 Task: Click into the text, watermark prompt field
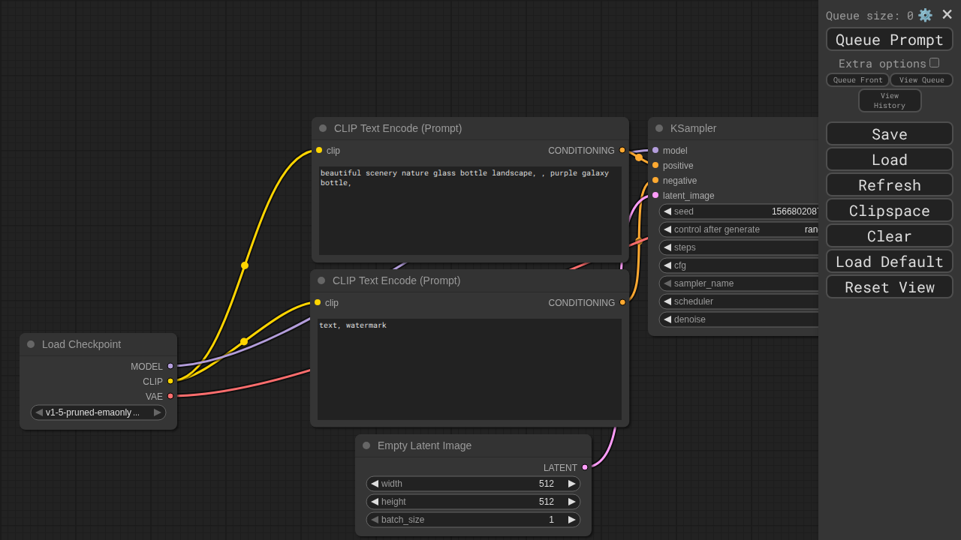coord(469,369)
